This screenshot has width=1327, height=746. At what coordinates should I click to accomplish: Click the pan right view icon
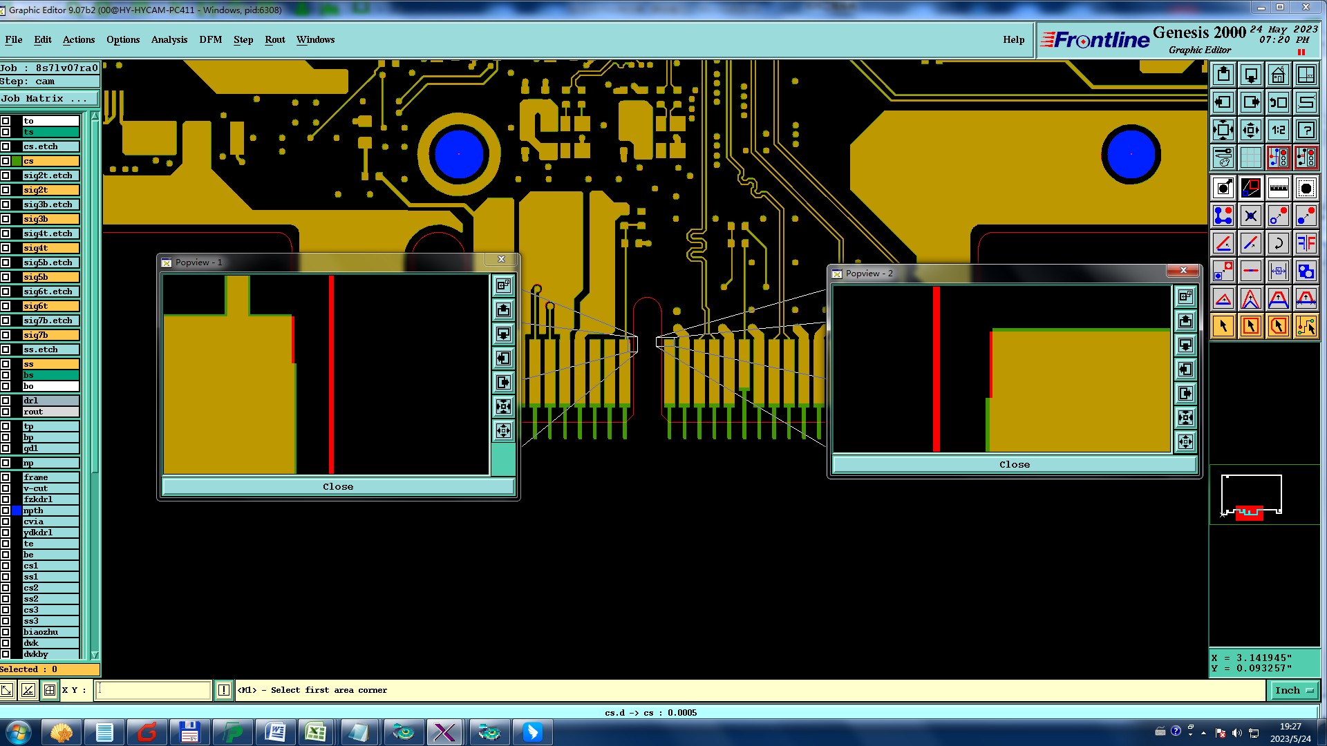click(1251, 102)
